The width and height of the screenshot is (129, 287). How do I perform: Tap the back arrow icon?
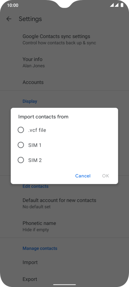tap(9, 19)
